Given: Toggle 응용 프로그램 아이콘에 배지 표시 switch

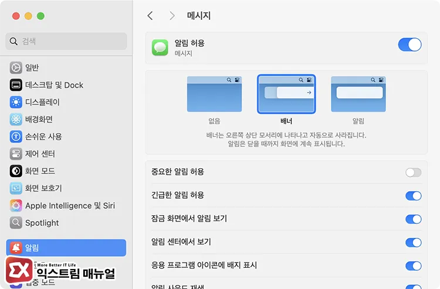Looking at the screenshot, I should click(414, 266).
